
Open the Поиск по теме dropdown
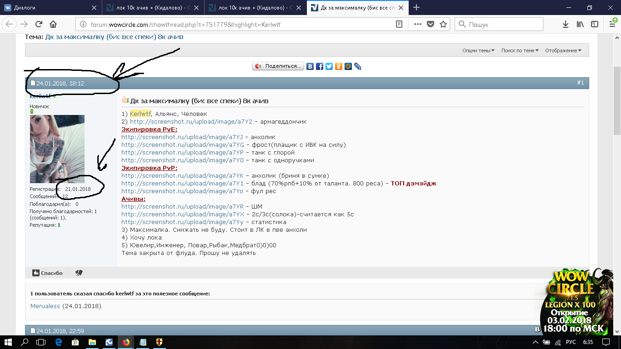[x=520, y=50]
